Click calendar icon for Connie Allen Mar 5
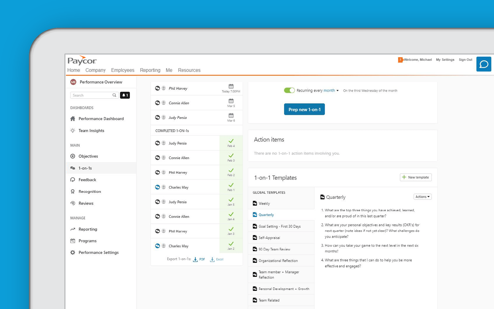This screenshot has width=494, height=309. point(231,101)
